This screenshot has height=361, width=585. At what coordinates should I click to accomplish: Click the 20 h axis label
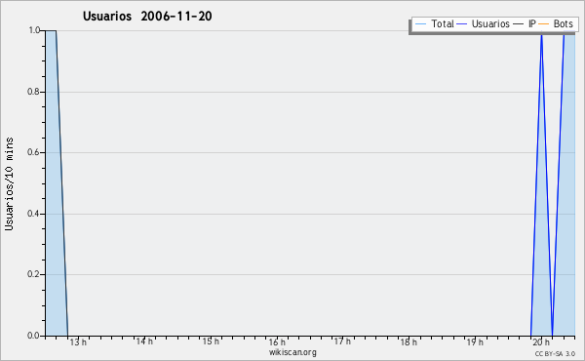[x=541, y=341]
